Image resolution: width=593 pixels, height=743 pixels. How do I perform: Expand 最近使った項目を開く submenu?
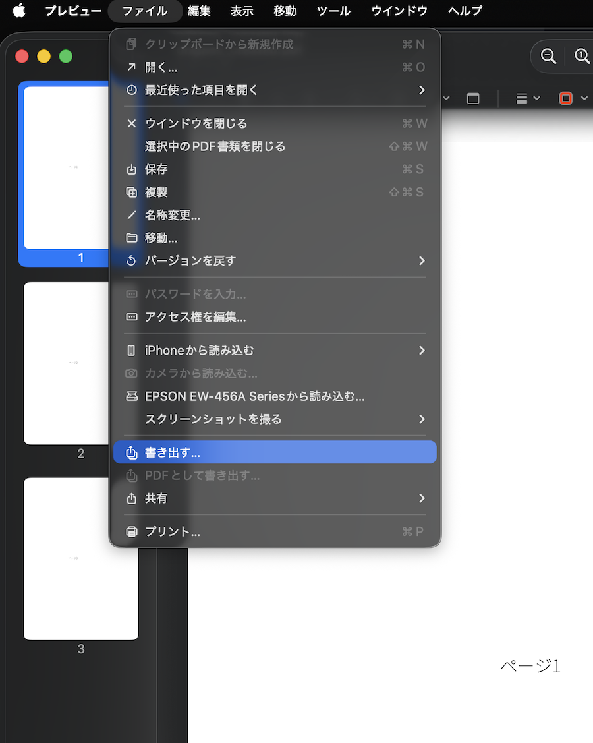click(x=275, y=90)
